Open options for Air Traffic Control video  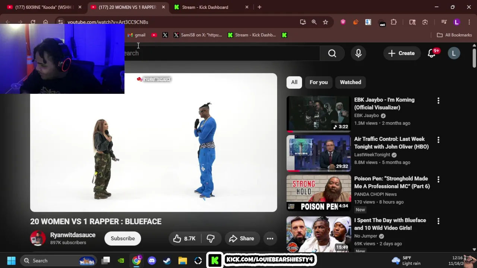[x=438, y=140]
